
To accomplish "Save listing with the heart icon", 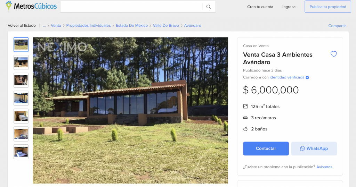I will click(x=333, y=54).
